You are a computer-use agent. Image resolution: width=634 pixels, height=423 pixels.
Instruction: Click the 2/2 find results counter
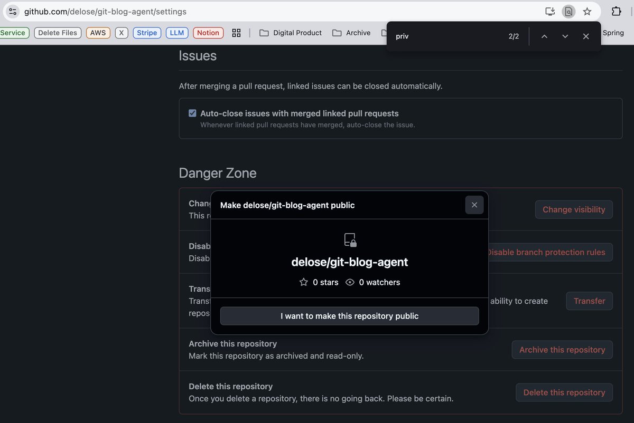[x=514, y=36]
